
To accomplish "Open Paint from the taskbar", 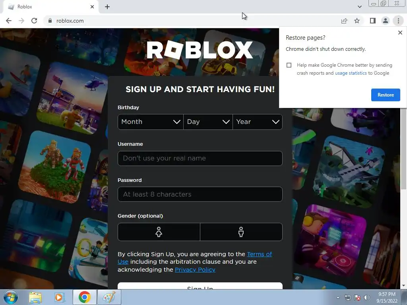I will [109, 297].
